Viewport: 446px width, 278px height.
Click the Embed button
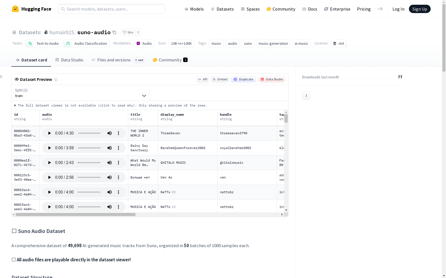tap(220, 79)
